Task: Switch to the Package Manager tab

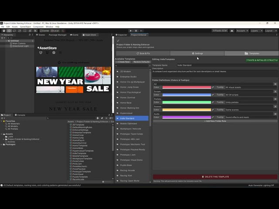Action: pyautogui.click(x=58, y=35)
